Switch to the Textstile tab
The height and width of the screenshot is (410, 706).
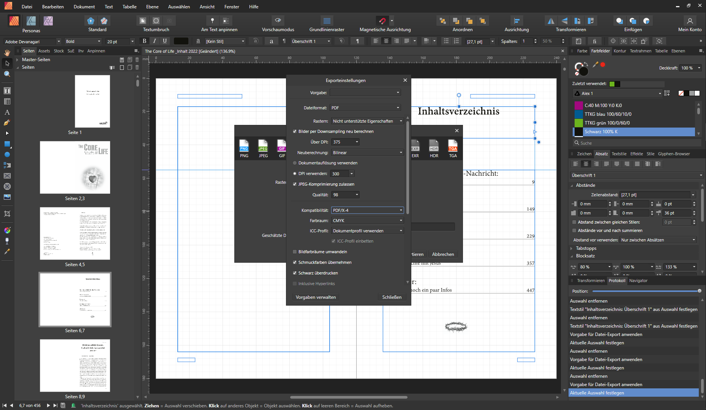[x=619, y=154]
